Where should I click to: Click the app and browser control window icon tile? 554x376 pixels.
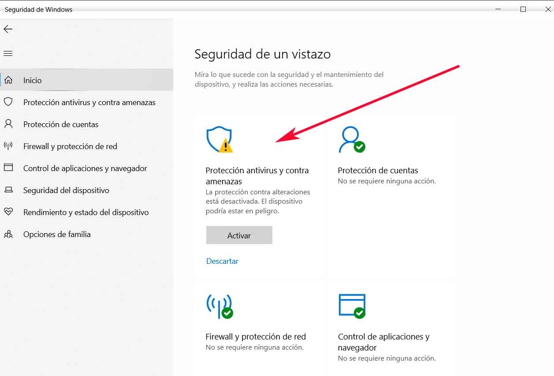[x=352, y=306]
